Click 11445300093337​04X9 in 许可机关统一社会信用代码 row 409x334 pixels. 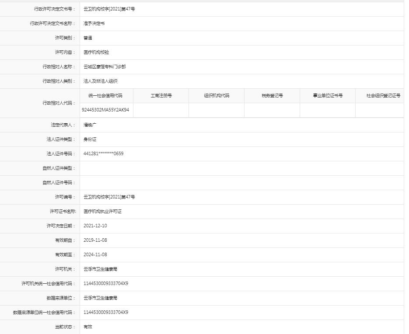(106, 283)
